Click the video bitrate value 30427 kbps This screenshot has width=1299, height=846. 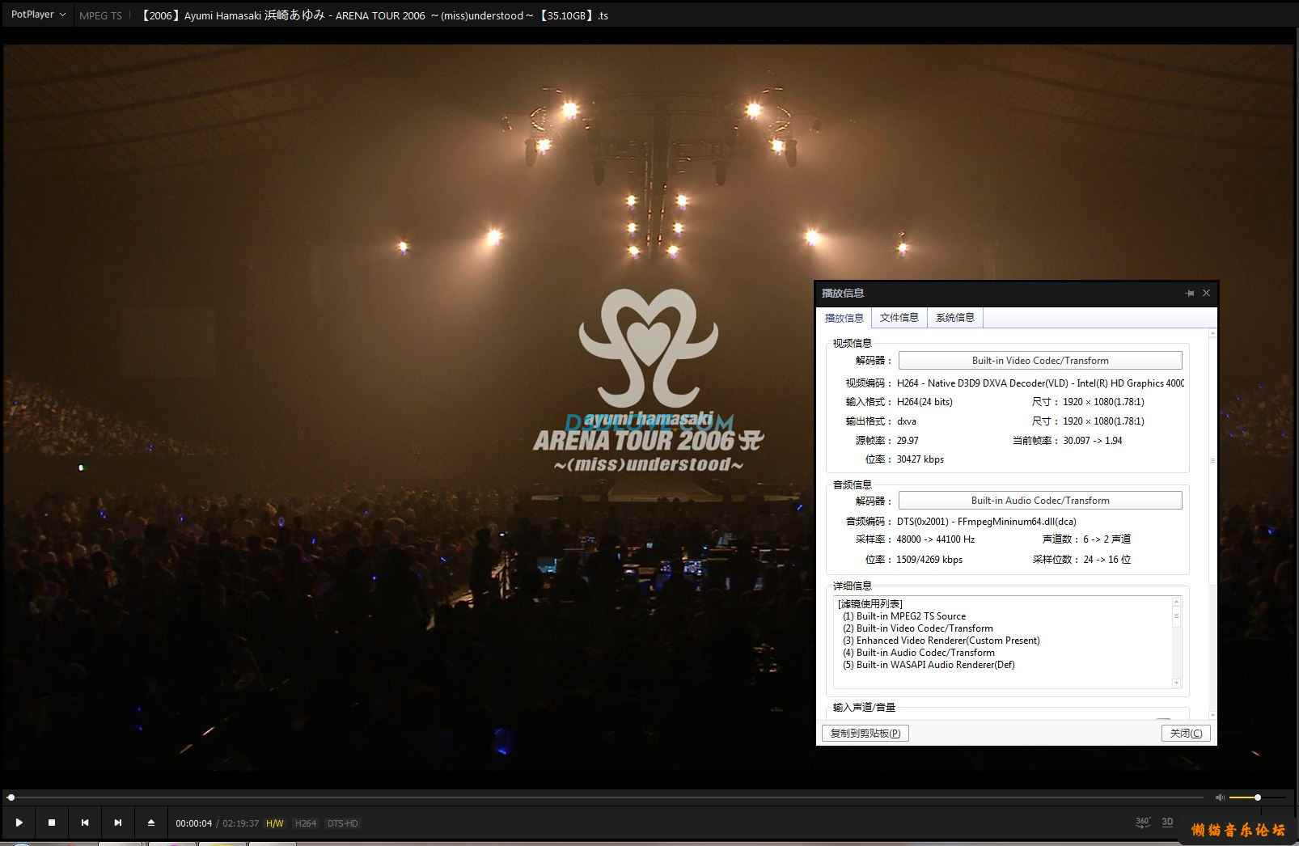tap(920, 459)
